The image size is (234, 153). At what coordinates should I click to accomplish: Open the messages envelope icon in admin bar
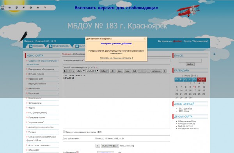pos(9,8)
